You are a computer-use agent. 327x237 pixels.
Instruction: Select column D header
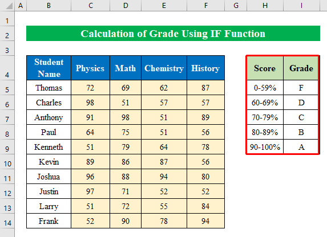[126, 6]
